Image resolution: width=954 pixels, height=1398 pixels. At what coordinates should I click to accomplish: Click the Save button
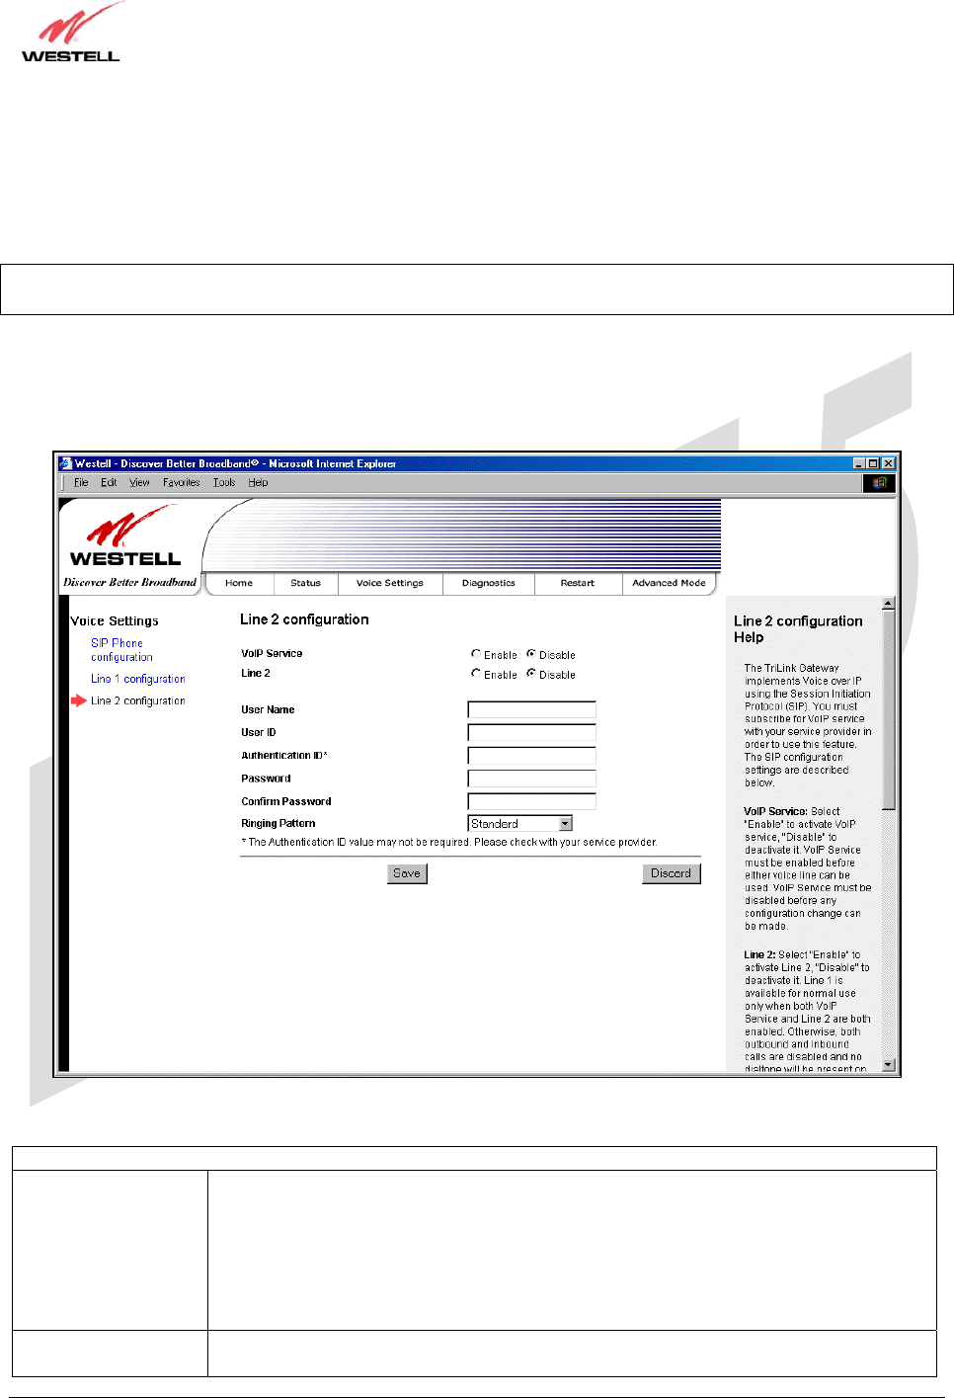tap(407, 873)
